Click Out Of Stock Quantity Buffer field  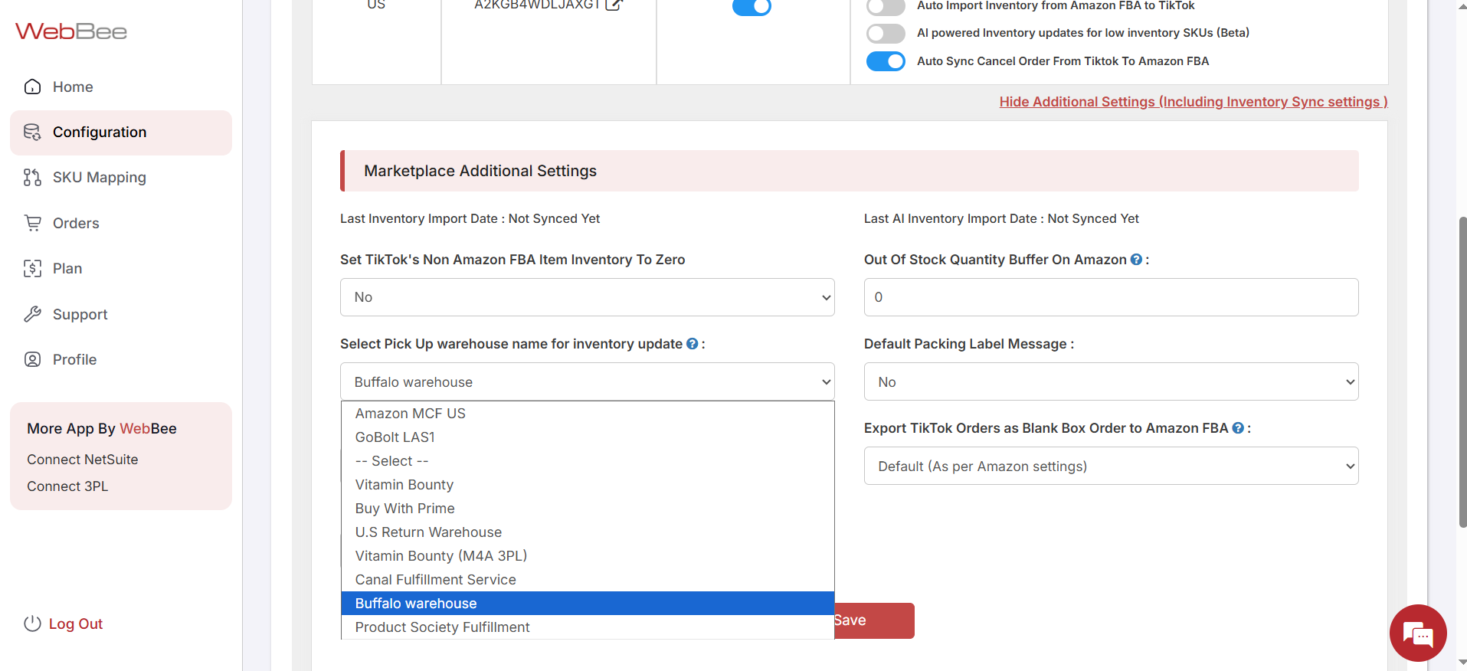click(1111, 297)
